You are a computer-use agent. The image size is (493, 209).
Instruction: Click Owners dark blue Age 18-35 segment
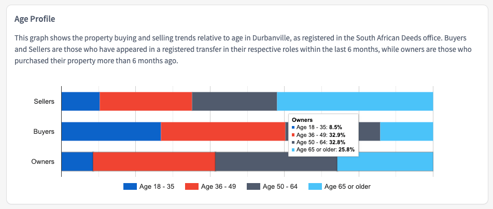(77, 161)
